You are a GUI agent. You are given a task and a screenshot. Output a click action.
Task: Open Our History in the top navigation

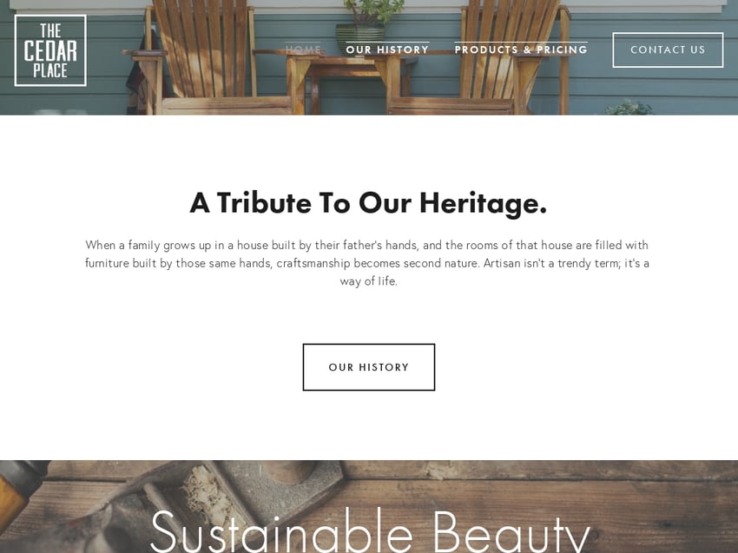387,49
